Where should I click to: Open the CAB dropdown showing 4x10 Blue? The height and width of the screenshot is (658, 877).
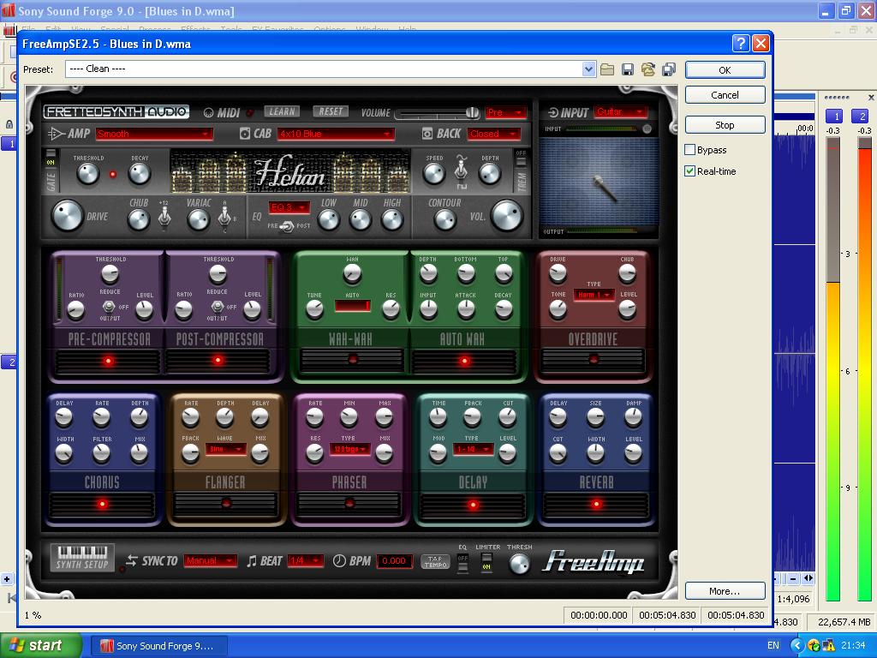[x=336, y=134]
